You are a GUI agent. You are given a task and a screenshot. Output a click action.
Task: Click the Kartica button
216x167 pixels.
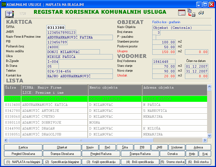point(23,147)
